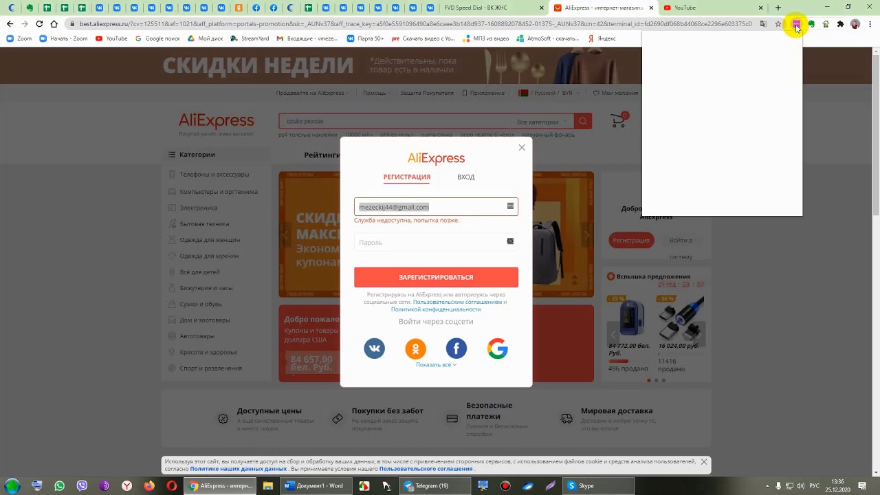Log in with Odnoklassniki icon
The width and height of the screenshot is (880, 495).
coord(415,349)
